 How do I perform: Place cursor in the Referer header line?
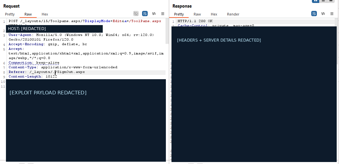click(47, 72)
